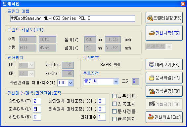
Task: Click the monitor preview icon on 미리보기
Action: tap(152, 65)
